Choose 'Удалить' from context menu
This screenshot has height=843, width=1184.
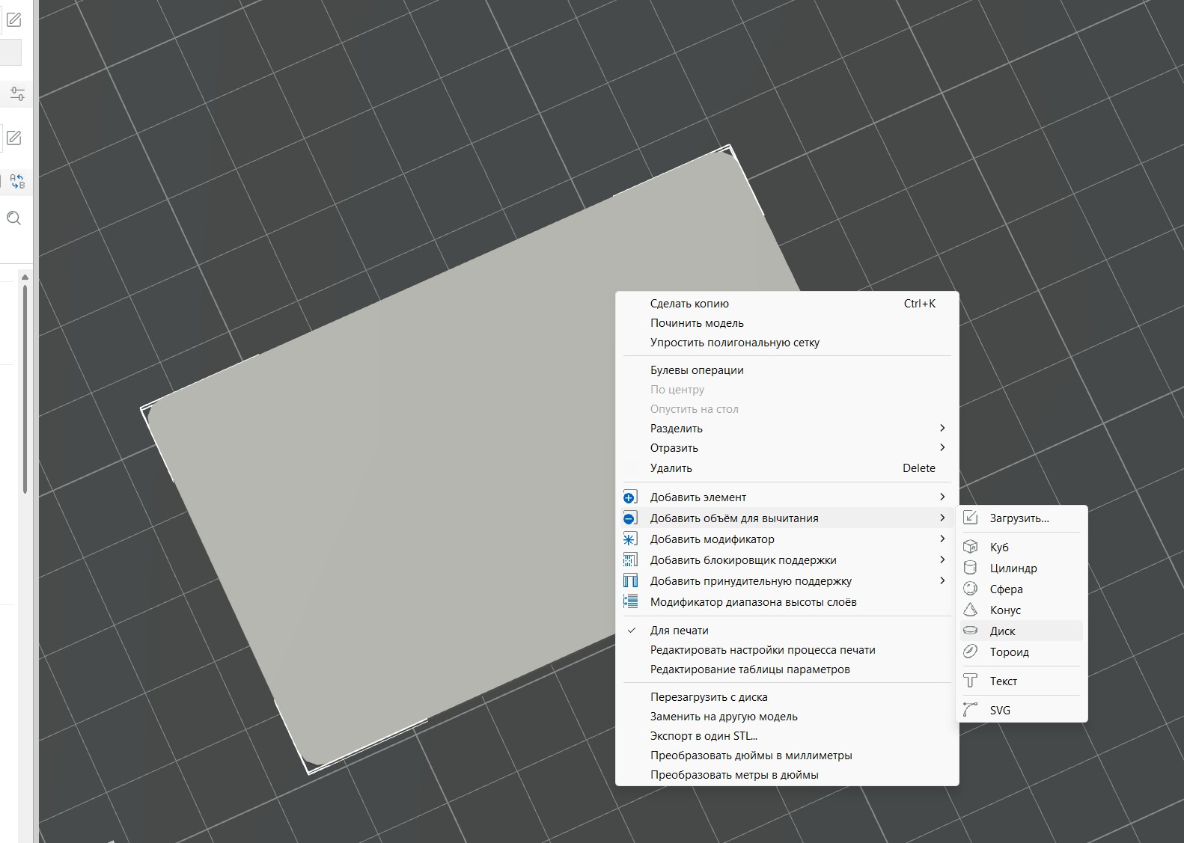point(671,468)
